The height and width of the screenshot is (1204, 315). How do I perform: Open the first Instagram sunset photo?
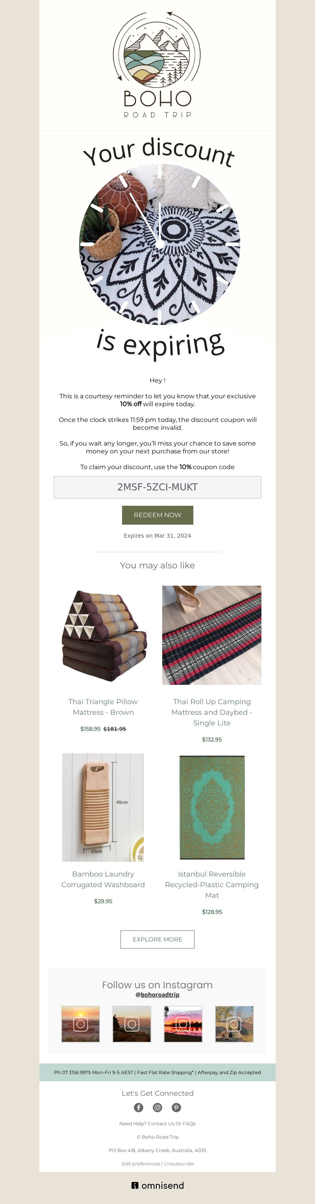[x=80, y=1024]
